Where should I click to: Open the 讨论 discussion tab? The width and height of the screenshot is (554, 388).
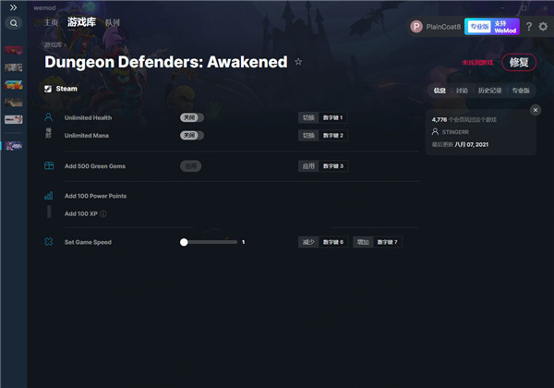pos(462,91)
